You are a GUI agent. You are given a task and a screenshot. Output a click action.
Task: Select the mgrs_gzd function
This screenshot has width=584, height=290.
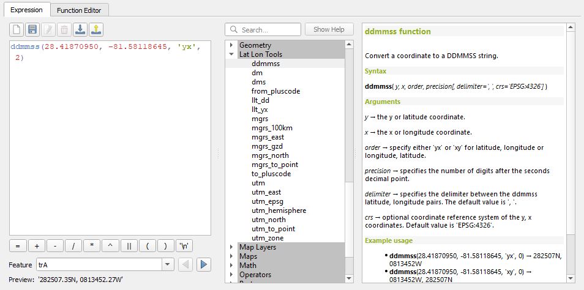click(267, 146)
